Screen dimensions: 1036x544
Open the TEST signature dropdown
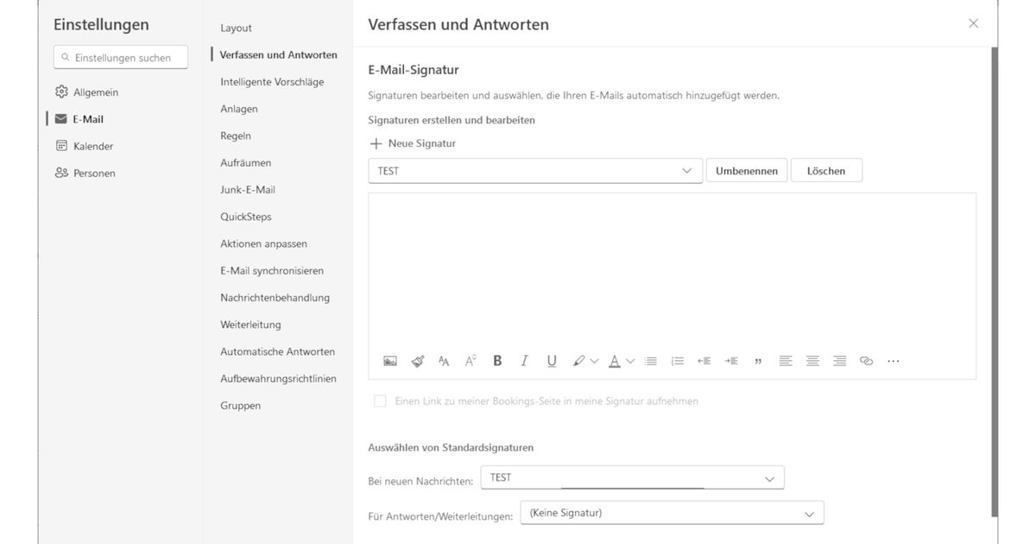pos(688,170)
